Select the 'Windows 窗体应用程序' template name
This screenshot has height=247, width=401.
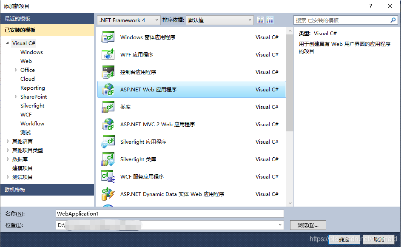tap(148, 37)
